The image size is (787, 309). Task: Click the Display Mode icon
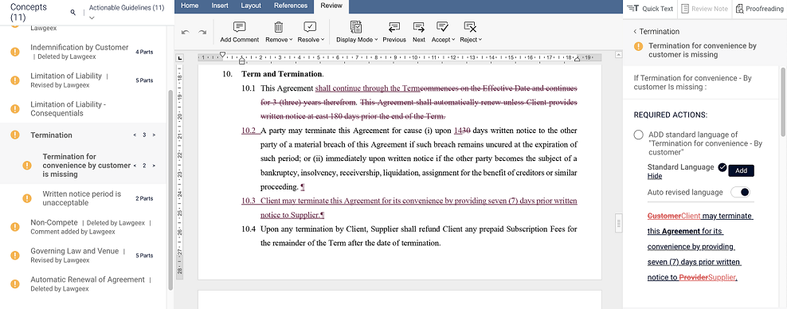point(356,27)
